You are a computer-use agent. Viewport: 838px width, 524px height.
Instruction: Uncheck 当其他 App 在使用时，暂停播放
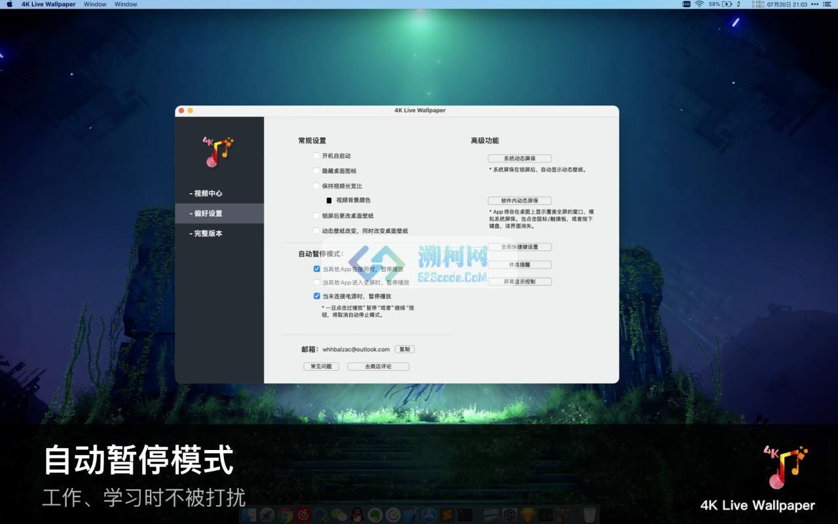pyautogui.click(x=317, y=269)
